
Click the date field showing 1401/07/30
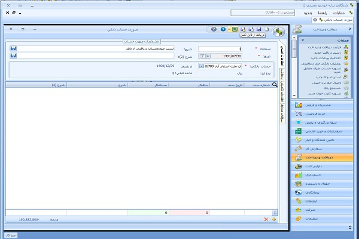pyautogui.click(x=226, y=56)
